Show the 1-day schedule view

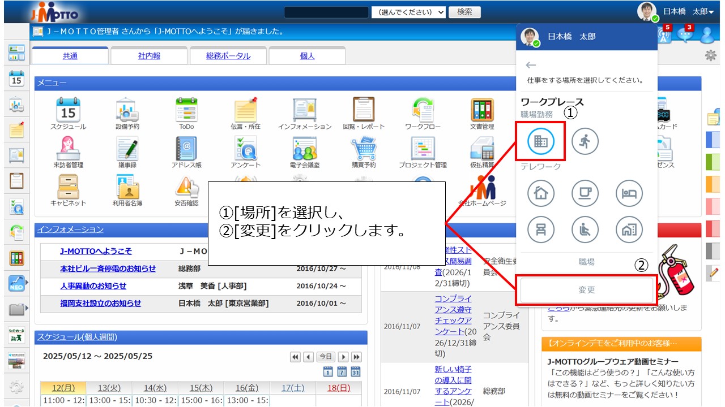pos(327,371)
